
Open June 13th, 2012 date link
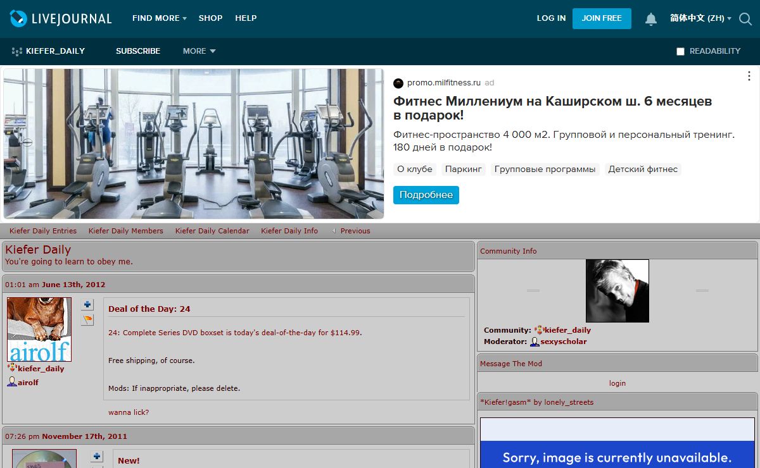73,285
